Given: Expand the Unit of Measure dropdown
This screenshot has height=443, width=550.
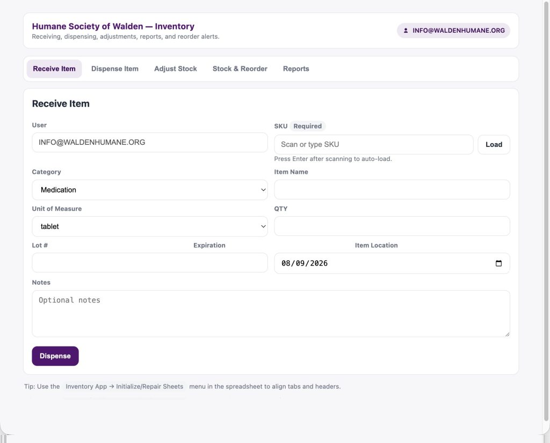Looking at the screenshot, I should (150, 226).
